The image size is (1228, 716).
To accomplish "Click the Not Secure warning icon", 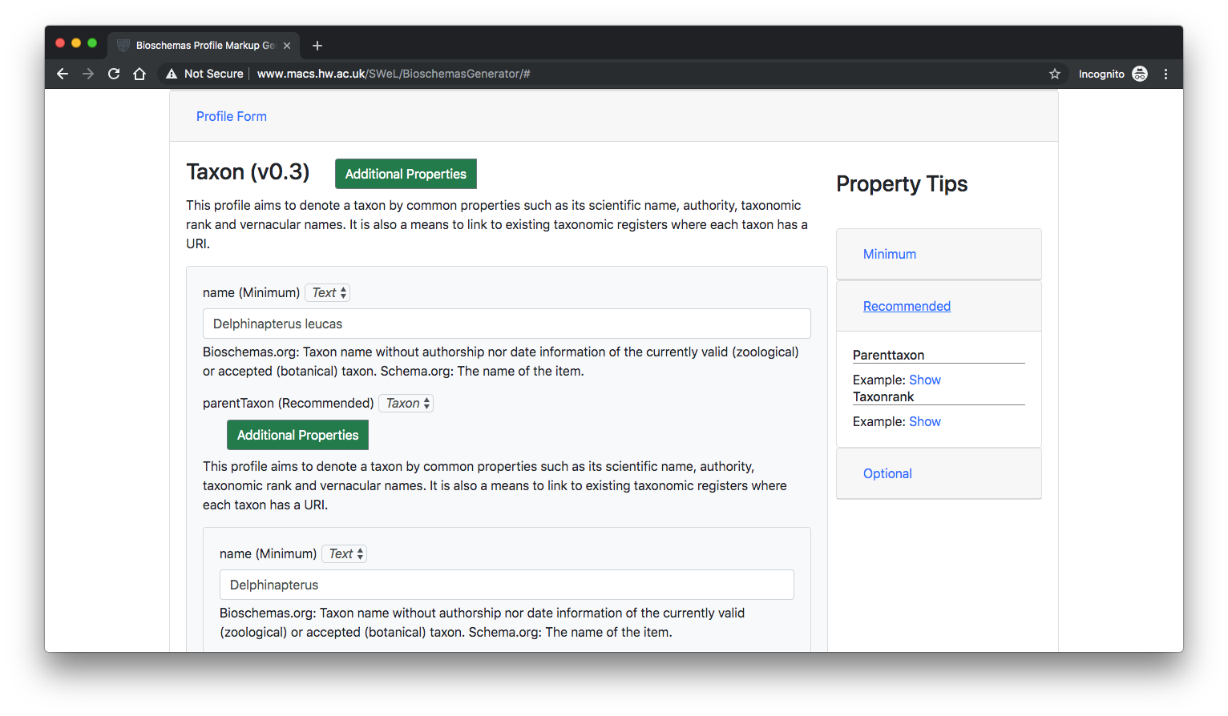I will pos(171,74).
